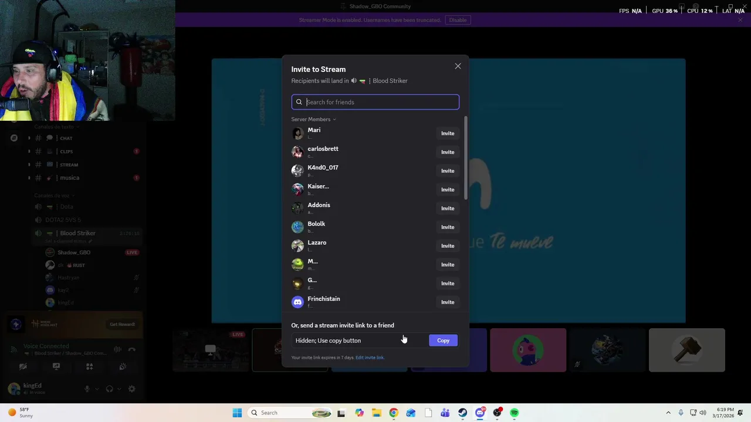Open Task View on the taskbar

(x=341, y=413)
